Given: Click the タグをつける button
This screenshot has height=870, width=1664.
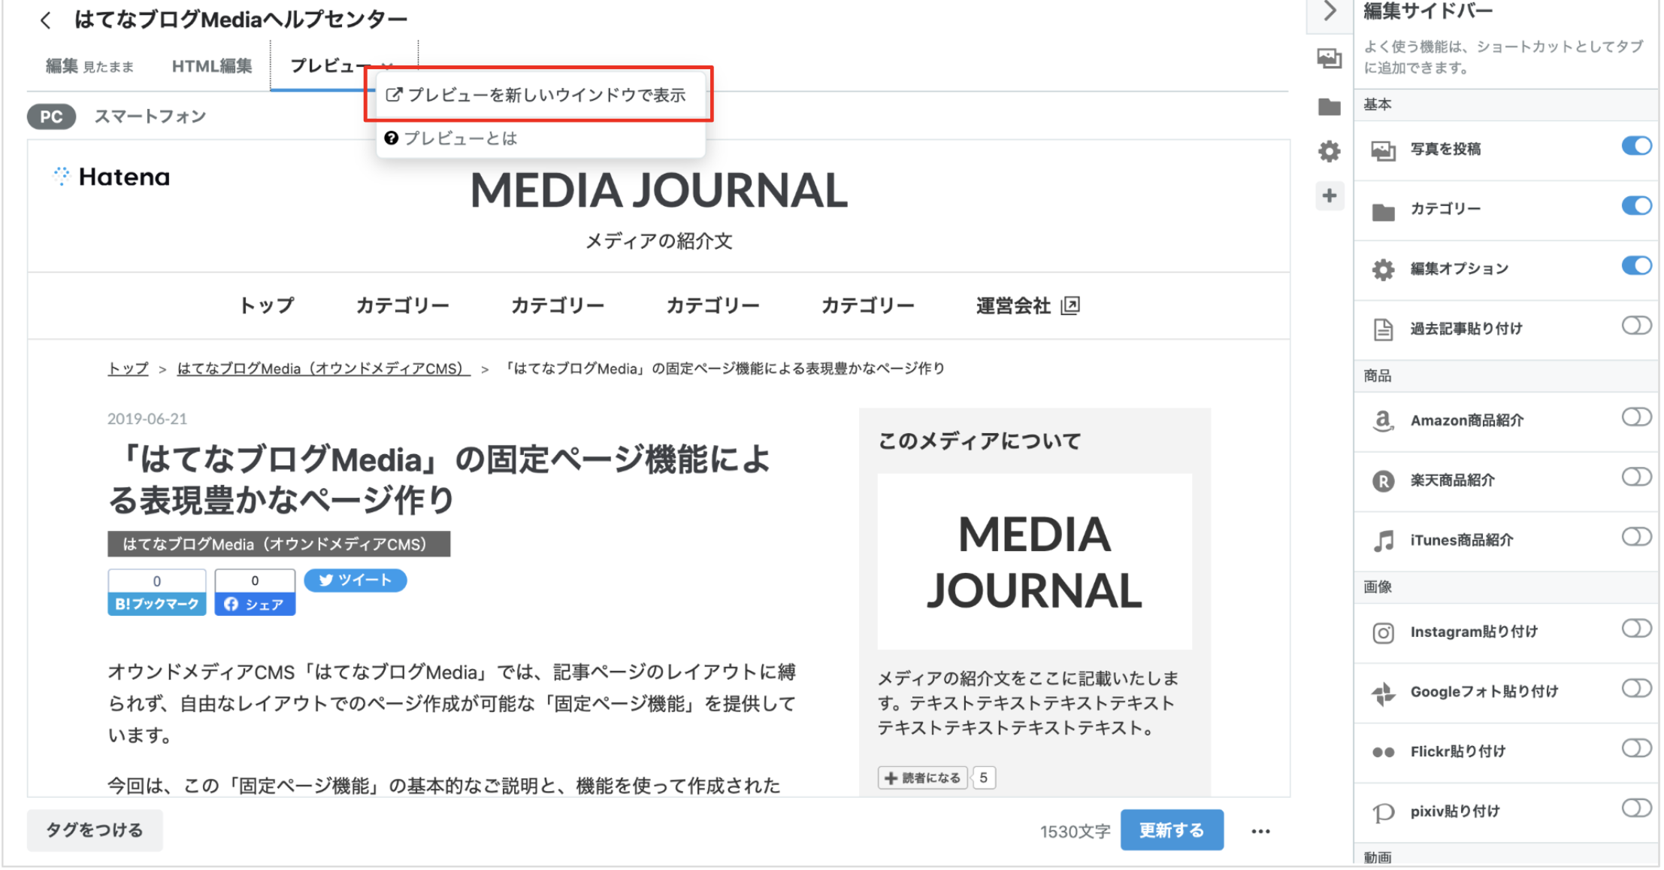Looking at the screenshot, I should pyautogui.click(x=95, y=830).
